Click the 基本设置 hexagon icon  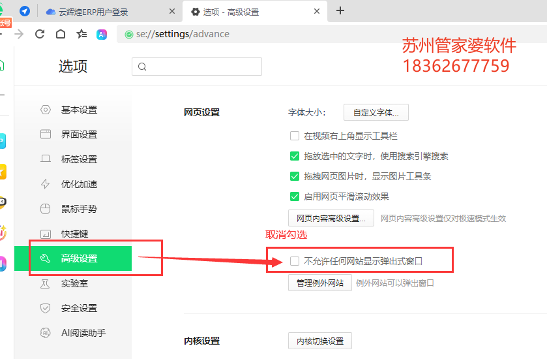pos(46,110)
